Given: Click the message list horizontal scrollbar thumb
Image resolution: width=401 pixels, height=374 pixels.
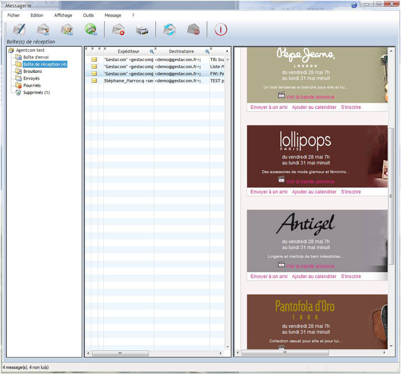Looking at the screenshot, I should pos(120,353).
